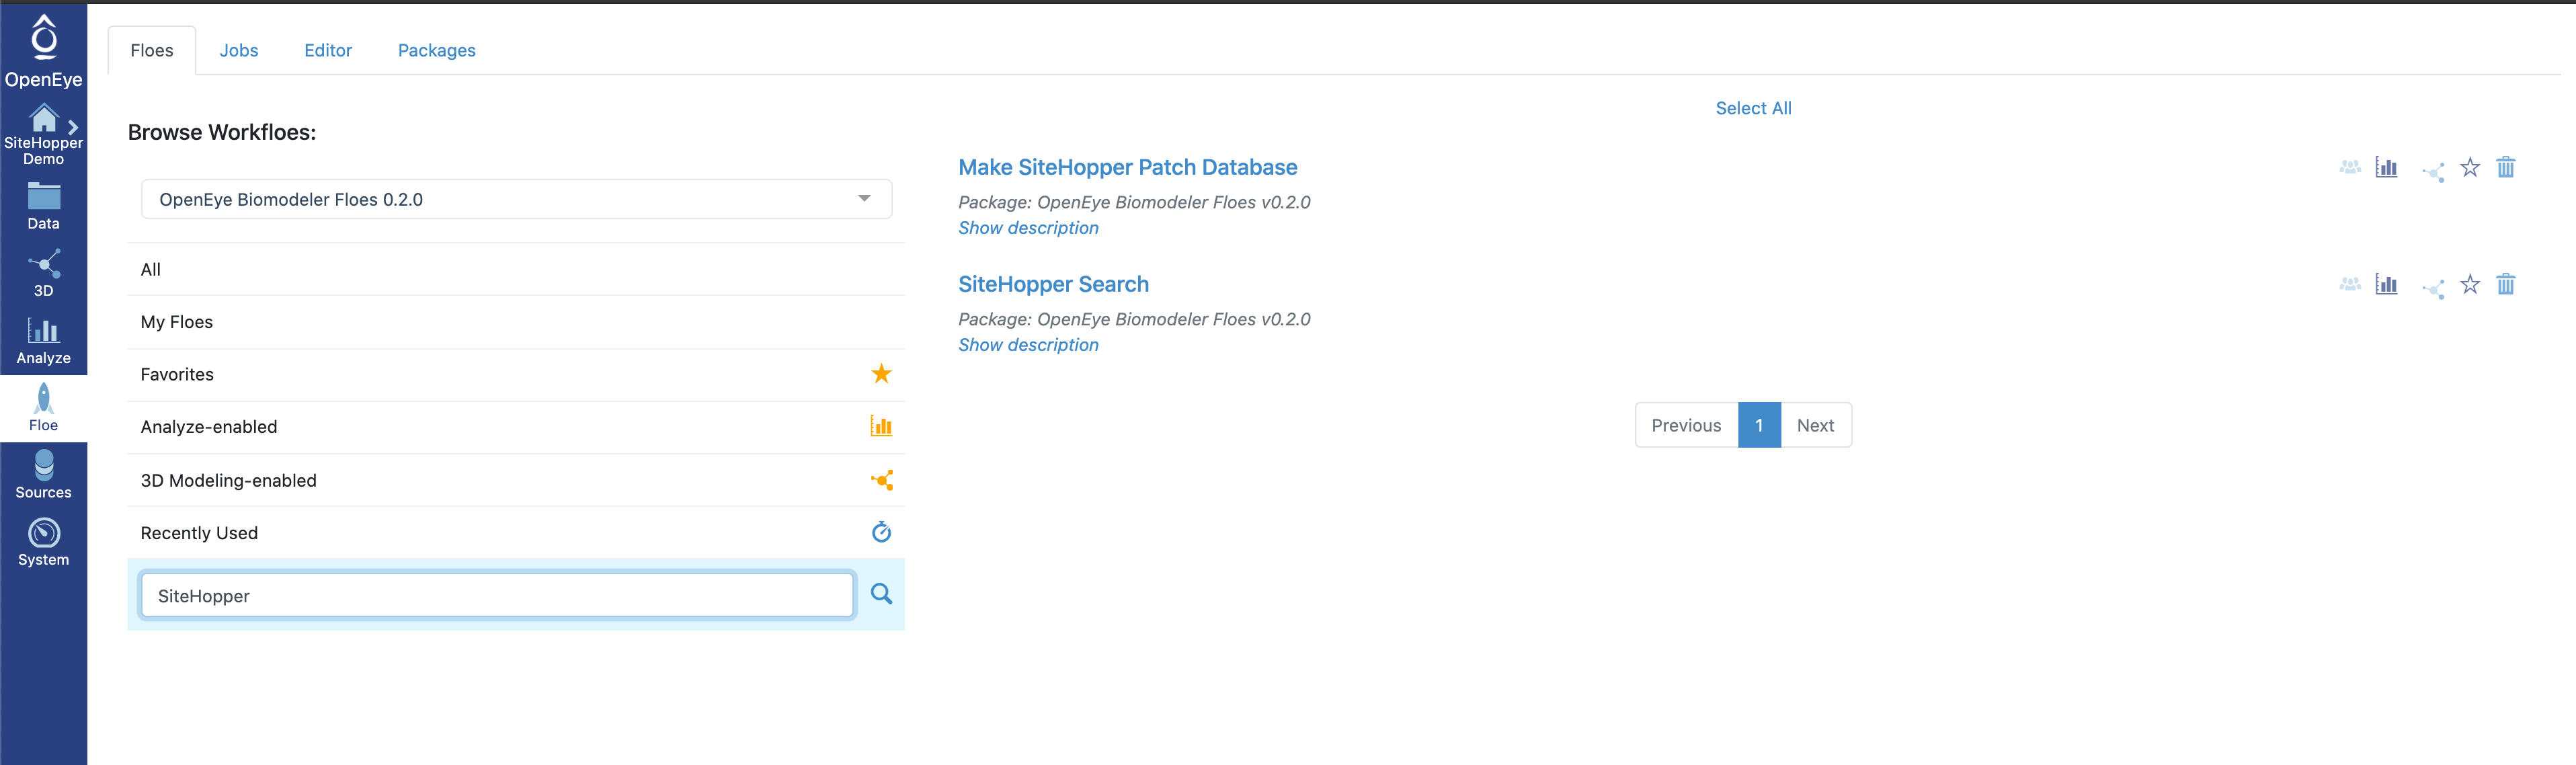
Task: Open the SiteHopper Demo home icon
Action: coord(44,118)
